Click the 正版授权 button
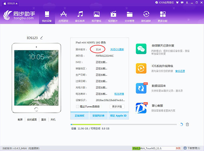Screen dimensions: 204x151 pos(80,115)
